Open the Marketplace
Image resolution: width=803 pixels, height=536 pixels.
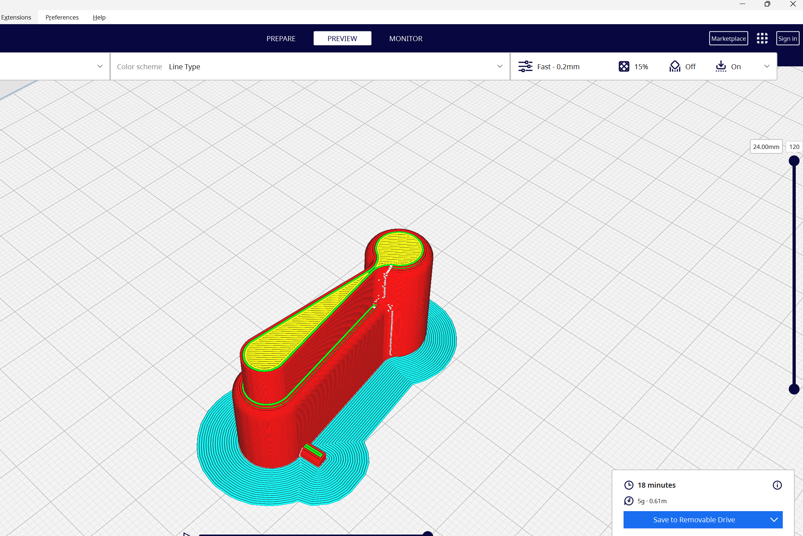coord(728,39)
